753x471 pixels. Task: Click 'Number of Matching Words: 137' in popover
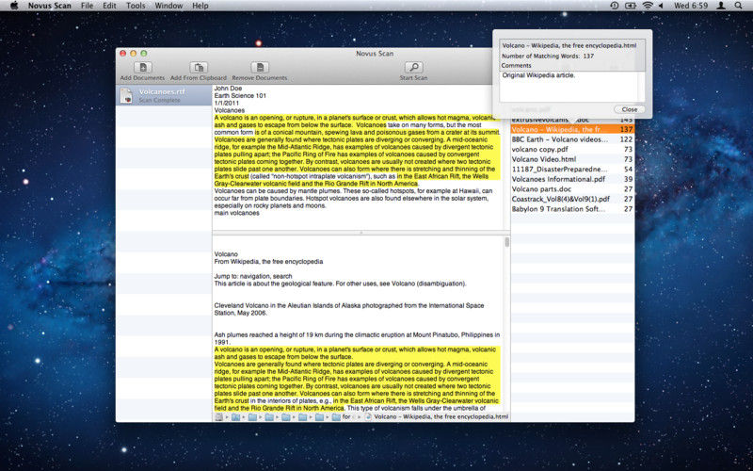pos(548,57)
